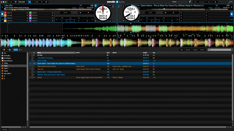Set deck 1 auto loop to 1/8

[62, 18]
